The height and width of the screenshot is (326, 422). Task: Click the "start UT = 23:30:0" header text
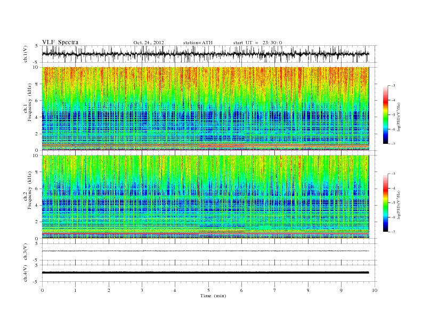point(257,43)
